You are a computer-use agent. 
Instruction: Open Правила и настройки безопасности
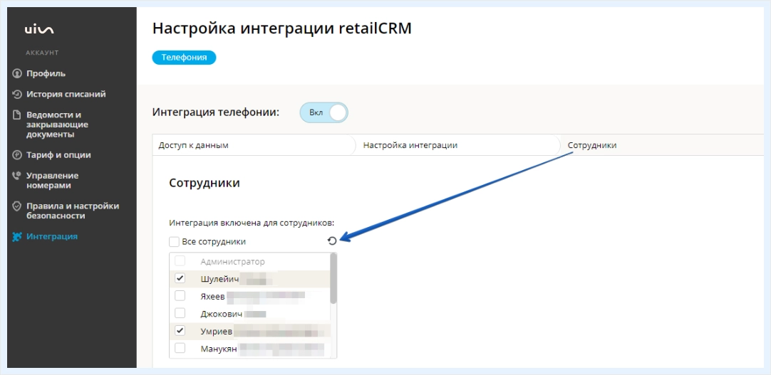pyautogui.click(x=73, y=211)
